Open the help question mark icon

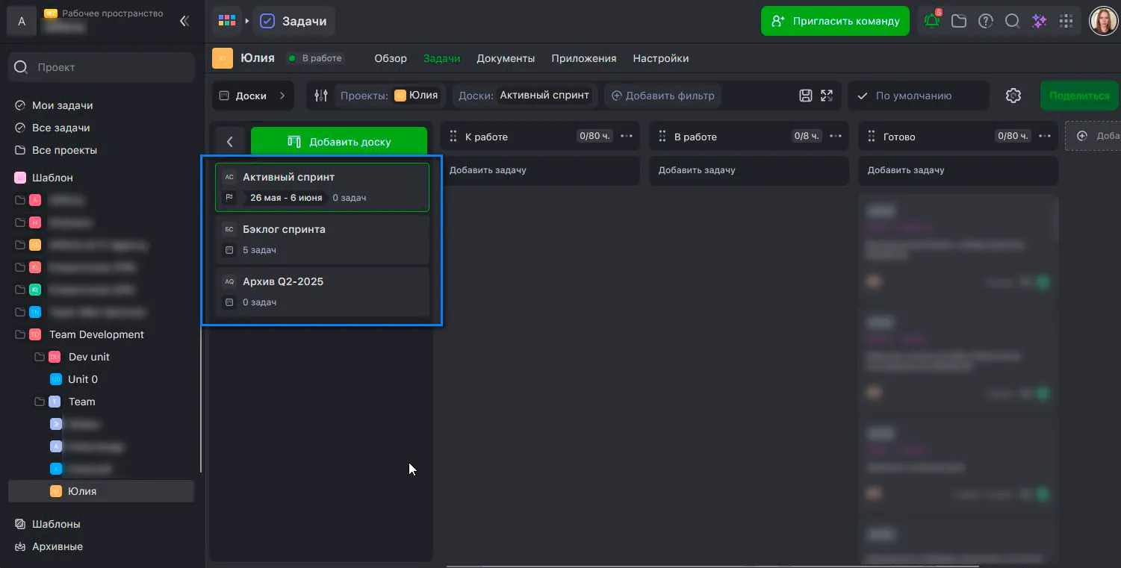(986, 21)
